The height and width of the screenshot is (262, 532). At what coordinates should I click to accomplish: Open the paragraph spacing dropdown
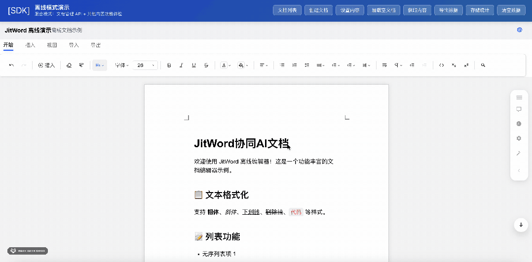coord(366,65)
